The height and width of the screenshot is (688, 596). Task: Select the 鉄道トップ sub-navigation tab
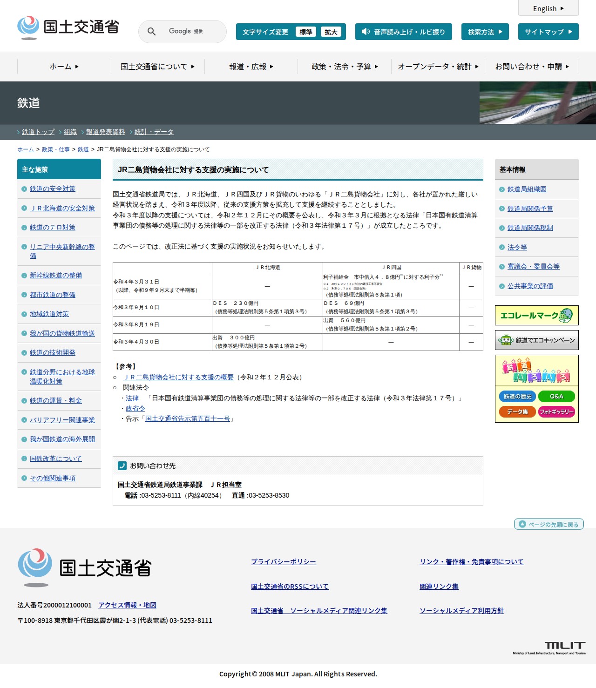click(38, 132)
